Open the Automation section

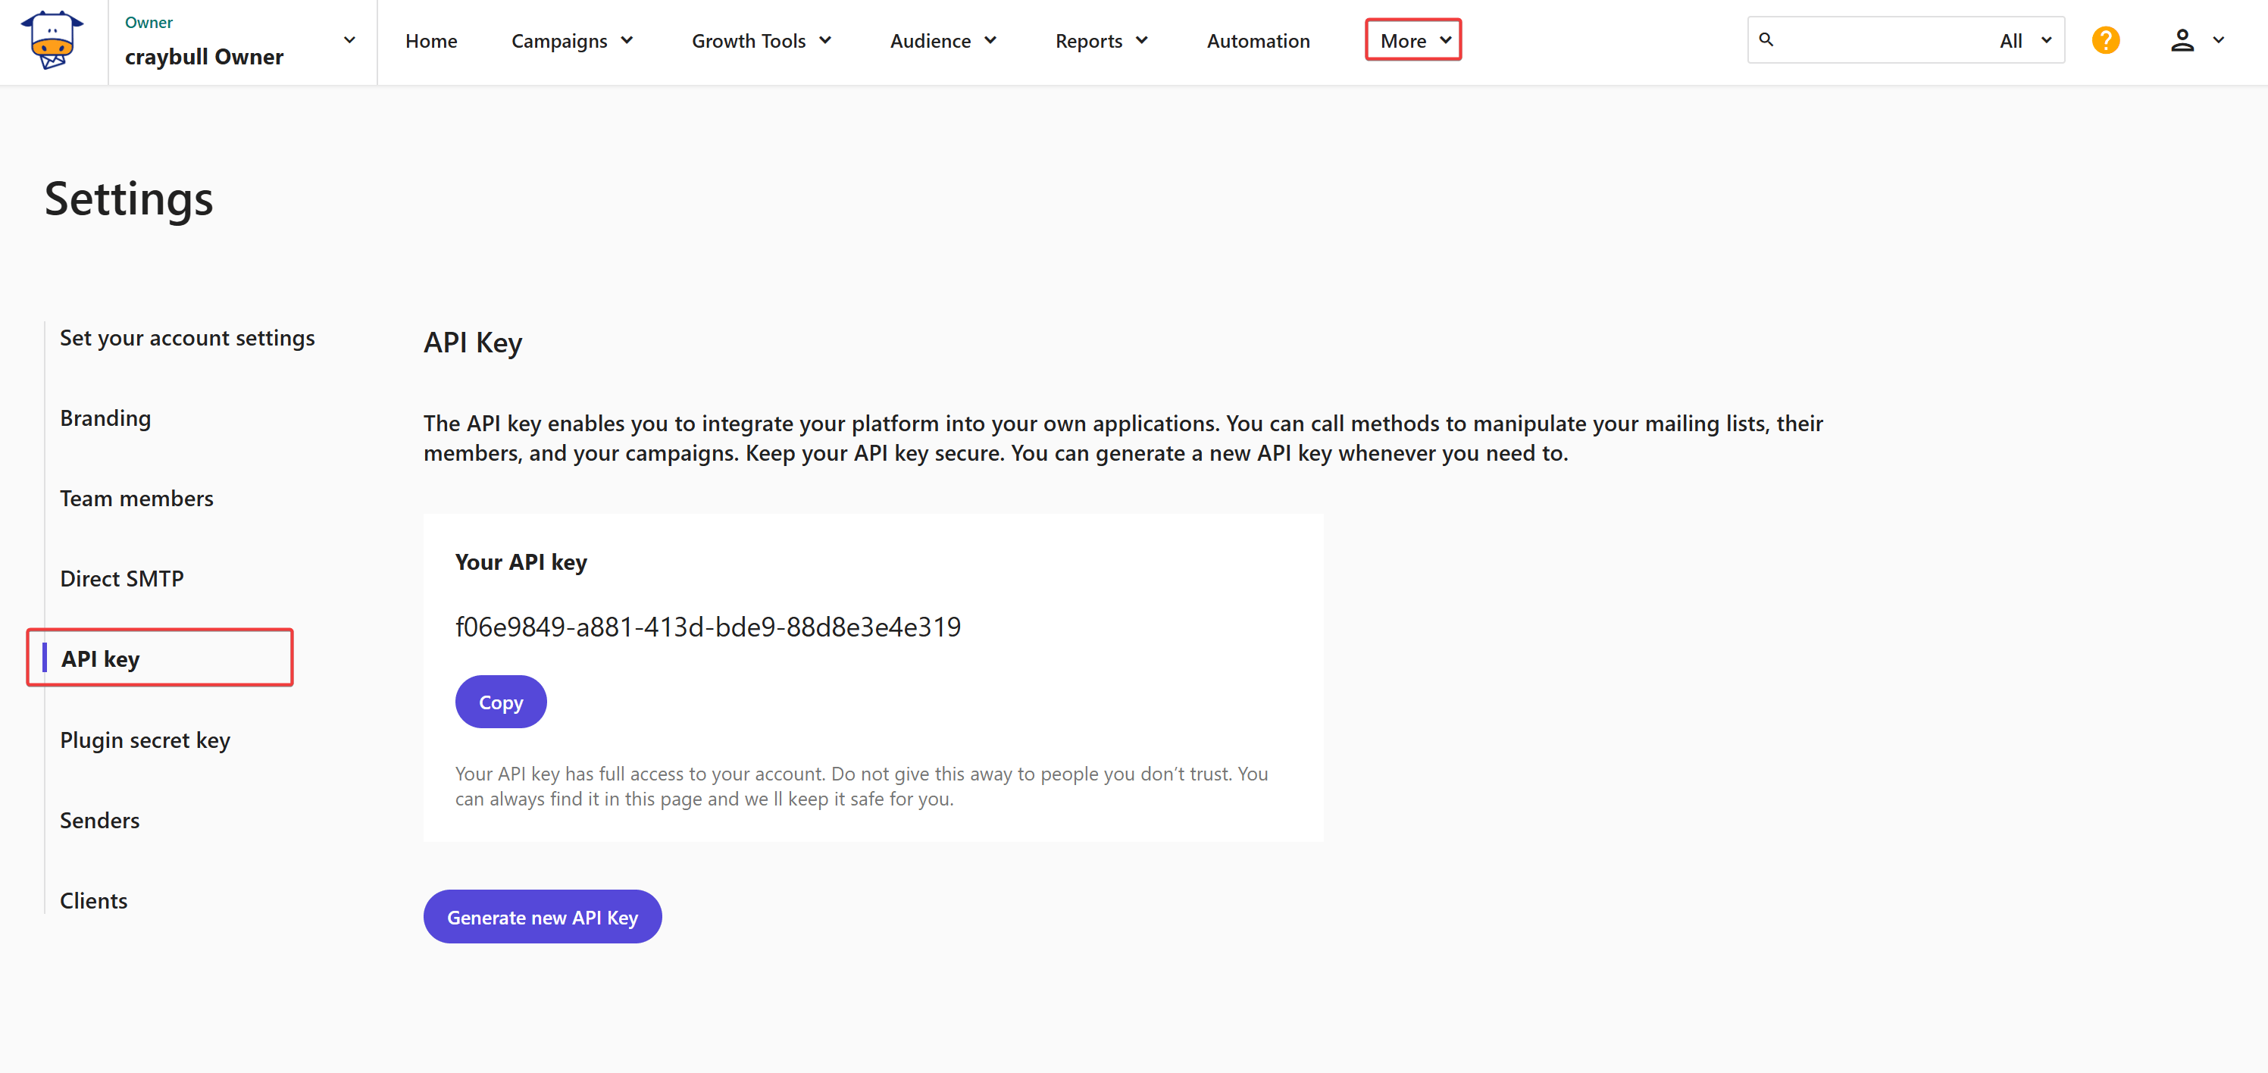1258,40
